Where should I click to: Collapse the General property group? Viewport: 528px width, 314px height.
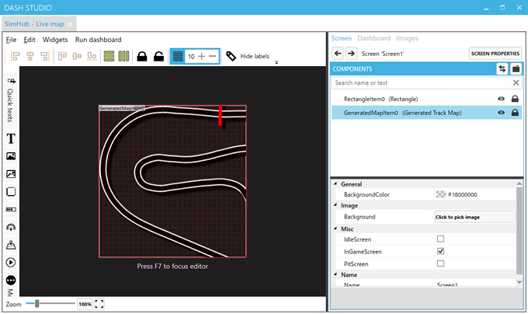pos(335,184)
